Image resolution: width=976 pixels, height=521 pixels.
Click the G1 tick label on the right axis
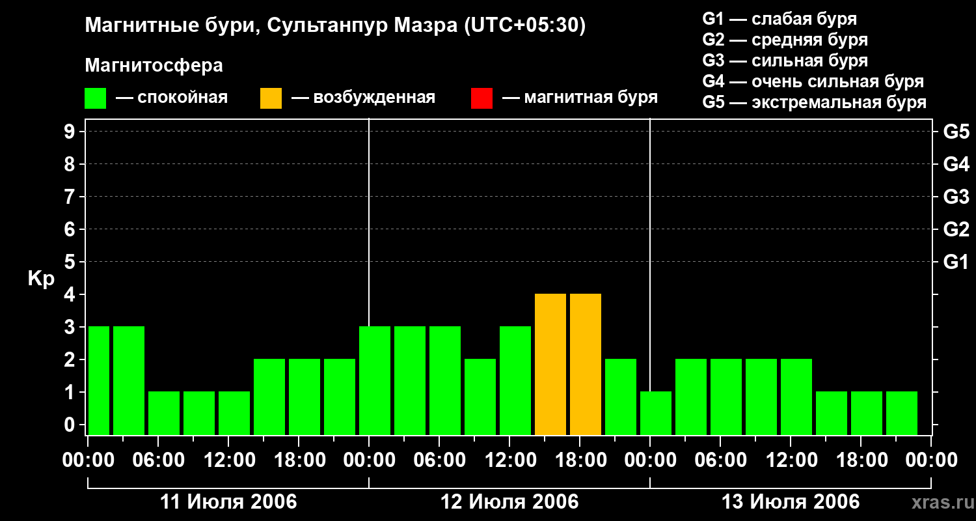pos(956,262)
